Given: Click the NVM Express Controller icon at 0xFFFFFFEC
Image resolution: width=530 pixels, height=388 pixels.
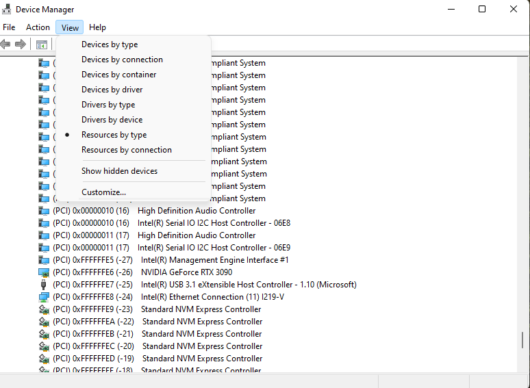Looking at the screenshot, I should click(44, 346).
